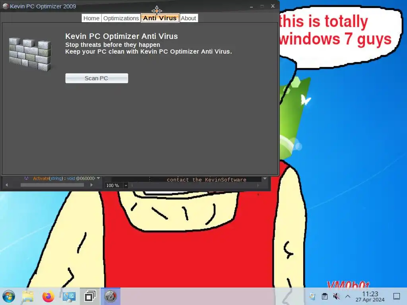This screenshot has height=305, width=407.
Task: Click the Scan PC button
Action: click(x=97, y=78)
